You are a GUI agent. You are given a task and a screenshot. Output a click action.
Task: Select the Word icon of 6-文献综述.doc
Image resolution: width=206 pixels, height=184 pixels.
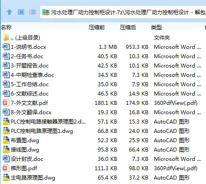(x=6, y=93)
